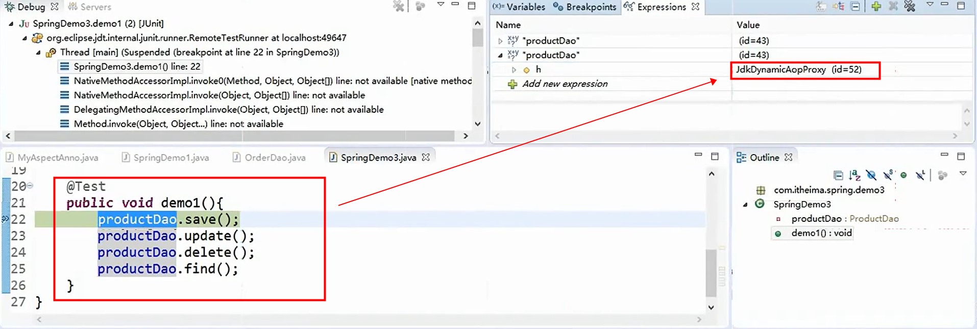977x329 pixels.
Task: Click scroll-down arrow in Debug view
Action: pyautogui.click(x=478, y=123)
